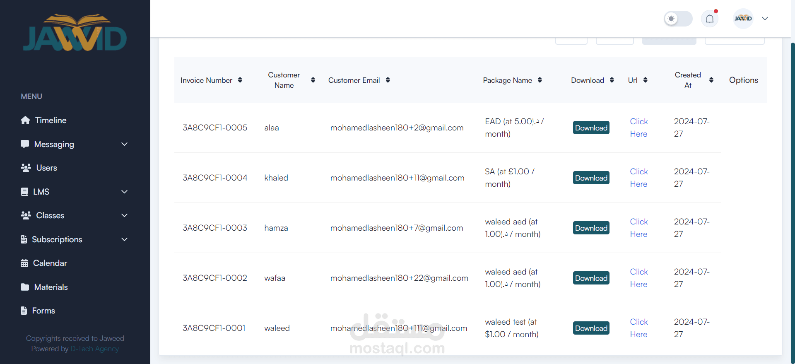Click the Messaging chat bubble icon
795x364 pixels.
coord(25,144)
